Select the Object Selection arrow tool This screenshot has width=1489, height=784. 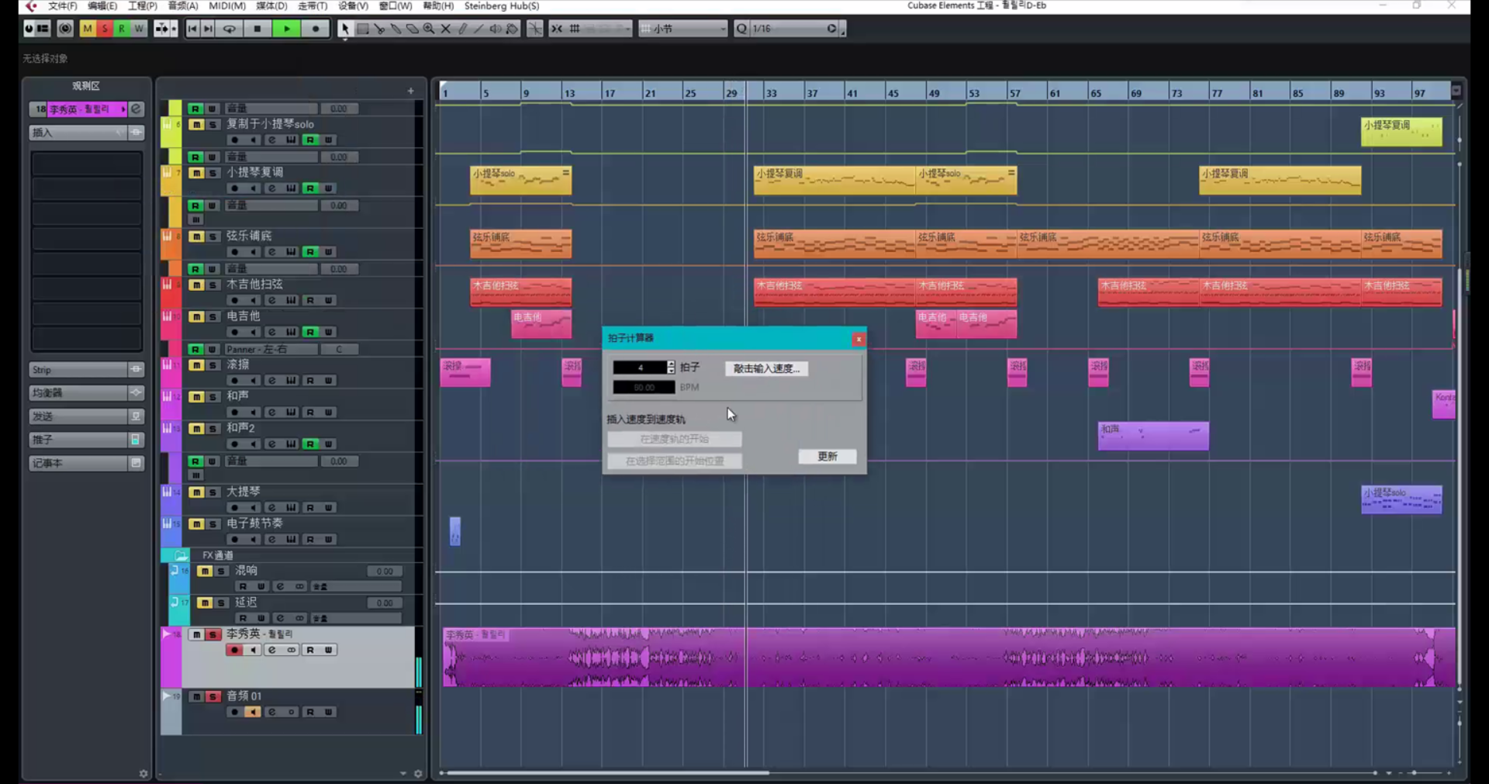[x=345, y=29]
